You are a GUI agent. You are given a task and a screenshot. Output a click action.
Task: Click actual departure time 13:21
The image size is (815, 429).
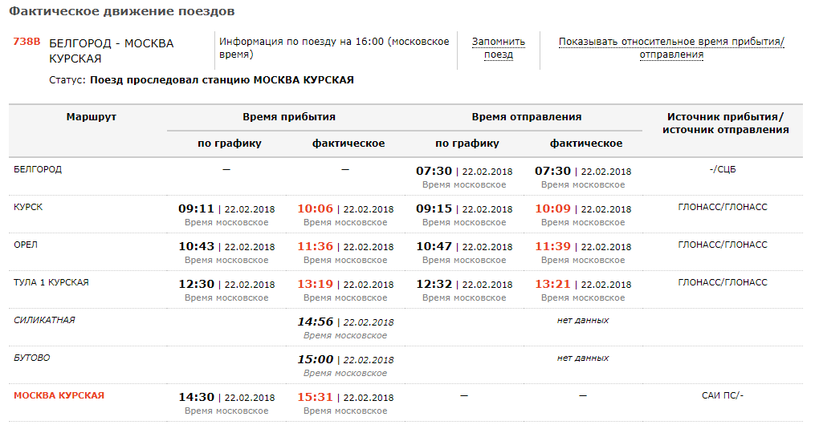point(552,284)
